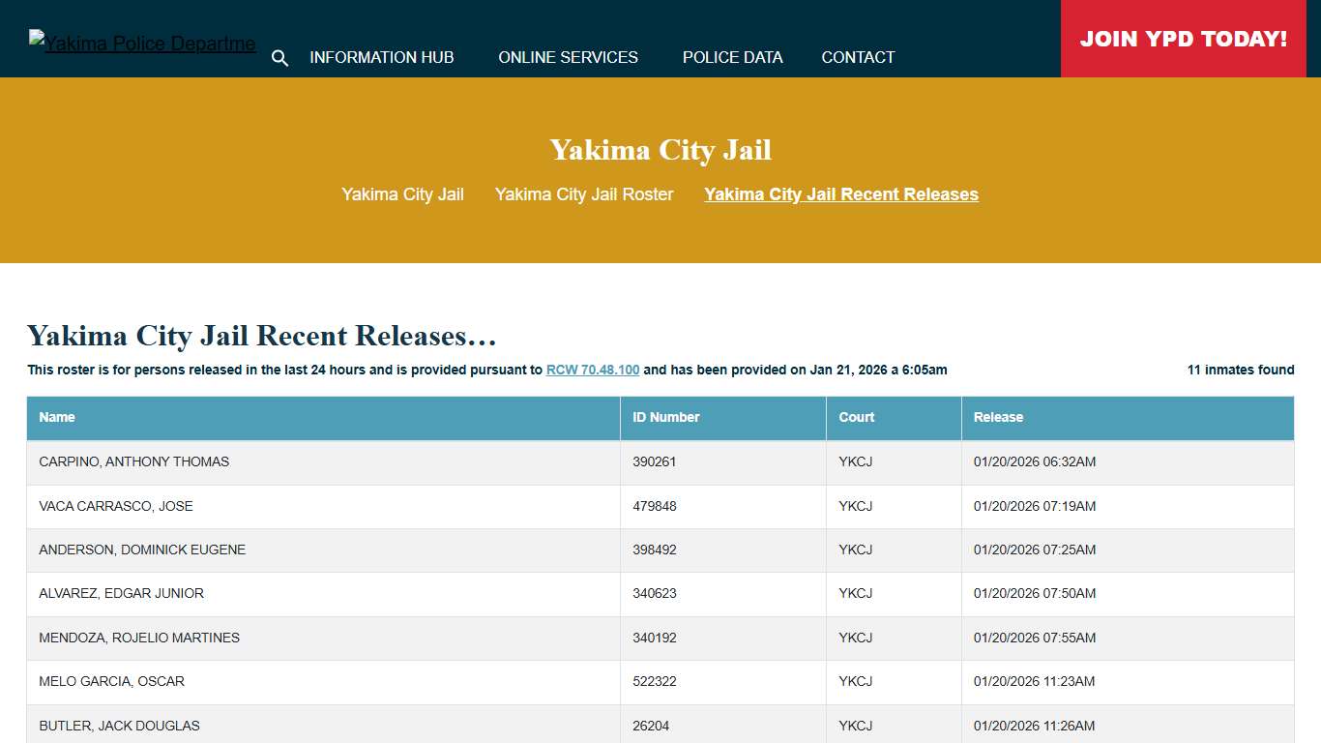Click ID number 390261
The height and width of the screenshot is (743, 1321).
click(655, 461)
